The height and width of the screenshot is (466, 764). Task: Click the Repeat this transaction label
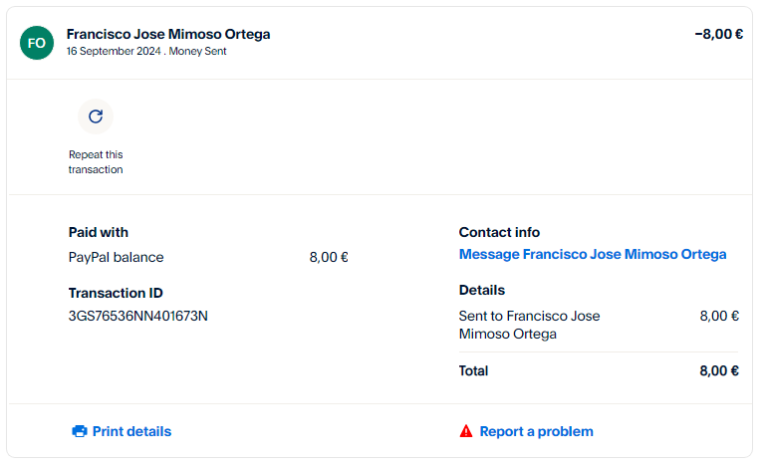coord(96,162)
